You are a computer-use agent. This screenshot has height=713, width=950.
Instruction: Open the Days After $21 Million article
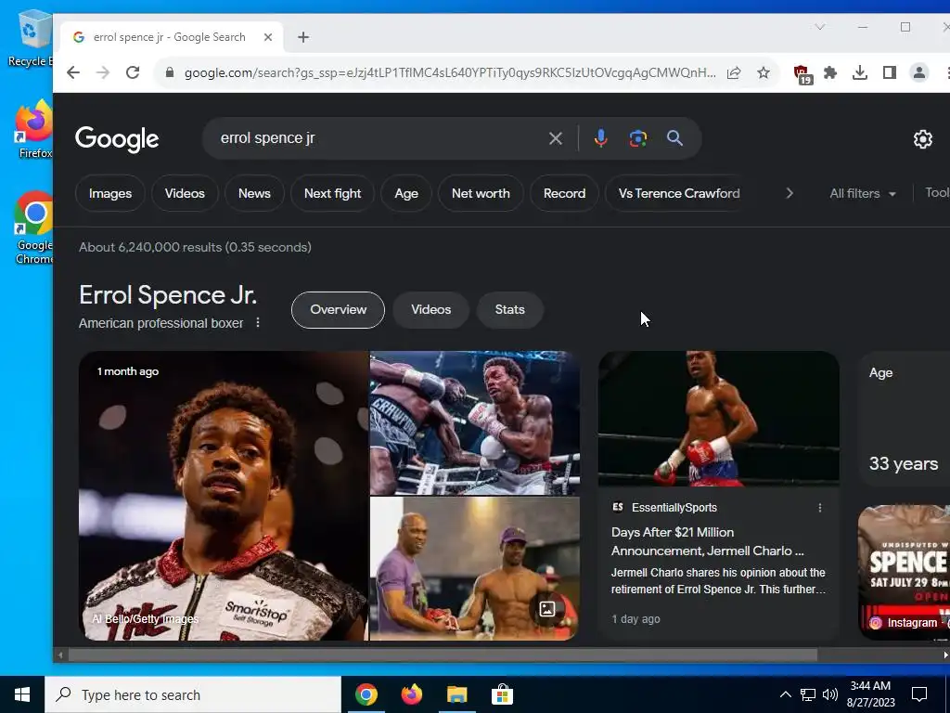click(708, 541)
